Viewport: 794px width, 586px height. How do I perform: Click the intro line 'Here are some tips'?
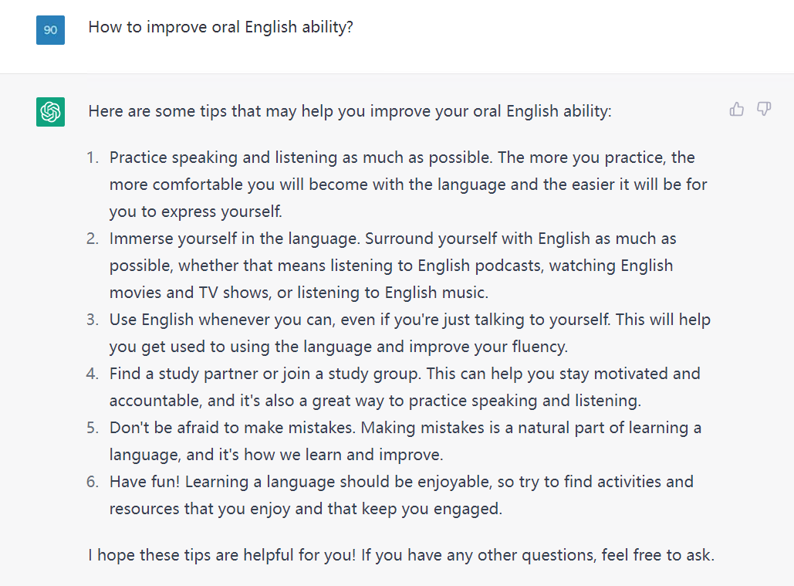pos(350,111)
